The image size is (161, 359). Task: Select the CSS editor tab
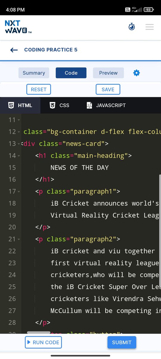[59, 105]
